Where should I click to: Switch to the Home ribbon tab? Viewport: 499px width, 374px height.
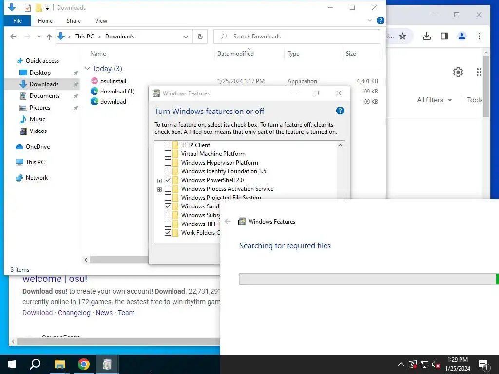coord(45,21)
